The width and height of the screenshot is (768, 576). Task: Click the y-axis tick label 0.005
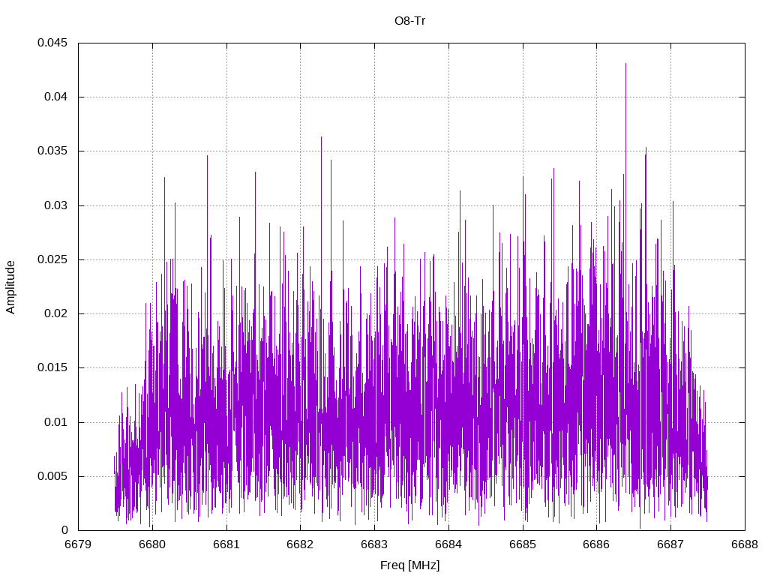(53, 476)
